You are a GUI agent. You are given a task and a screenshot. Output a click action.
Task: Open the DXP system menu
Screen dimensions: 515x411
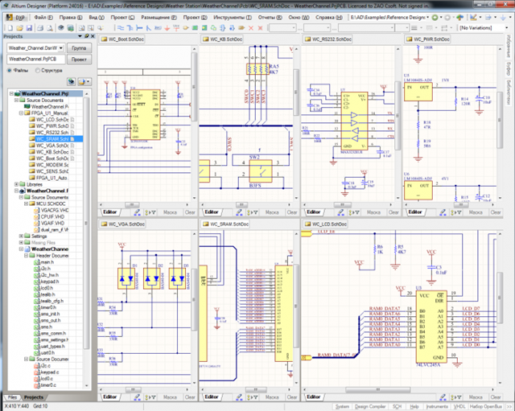point(16,18)
